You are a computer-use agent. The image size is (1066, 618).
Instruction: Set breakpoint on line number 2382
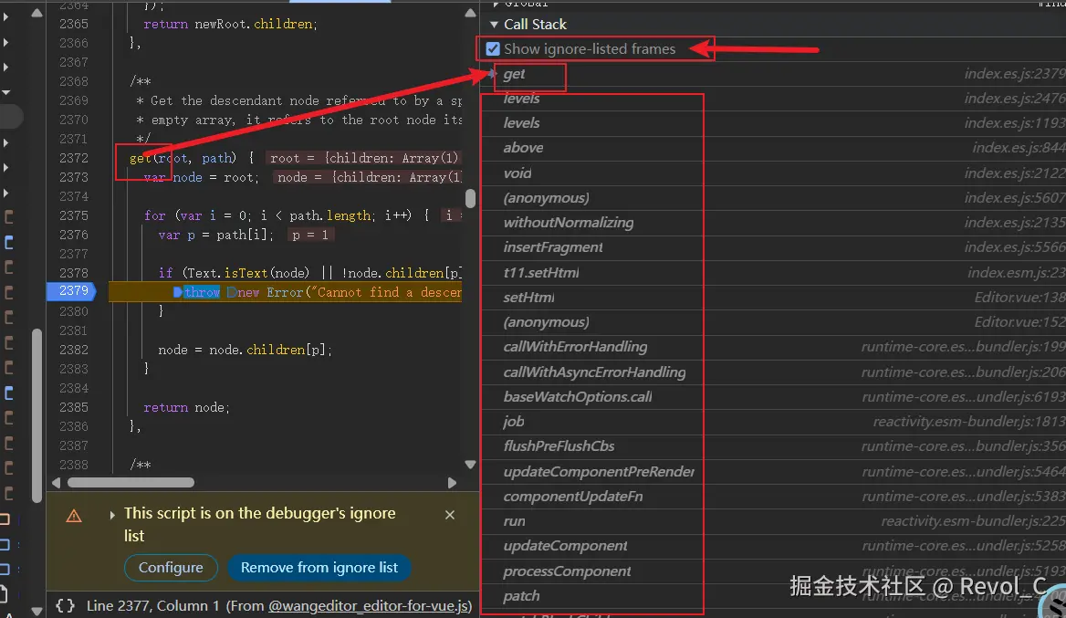coord(73,350)
